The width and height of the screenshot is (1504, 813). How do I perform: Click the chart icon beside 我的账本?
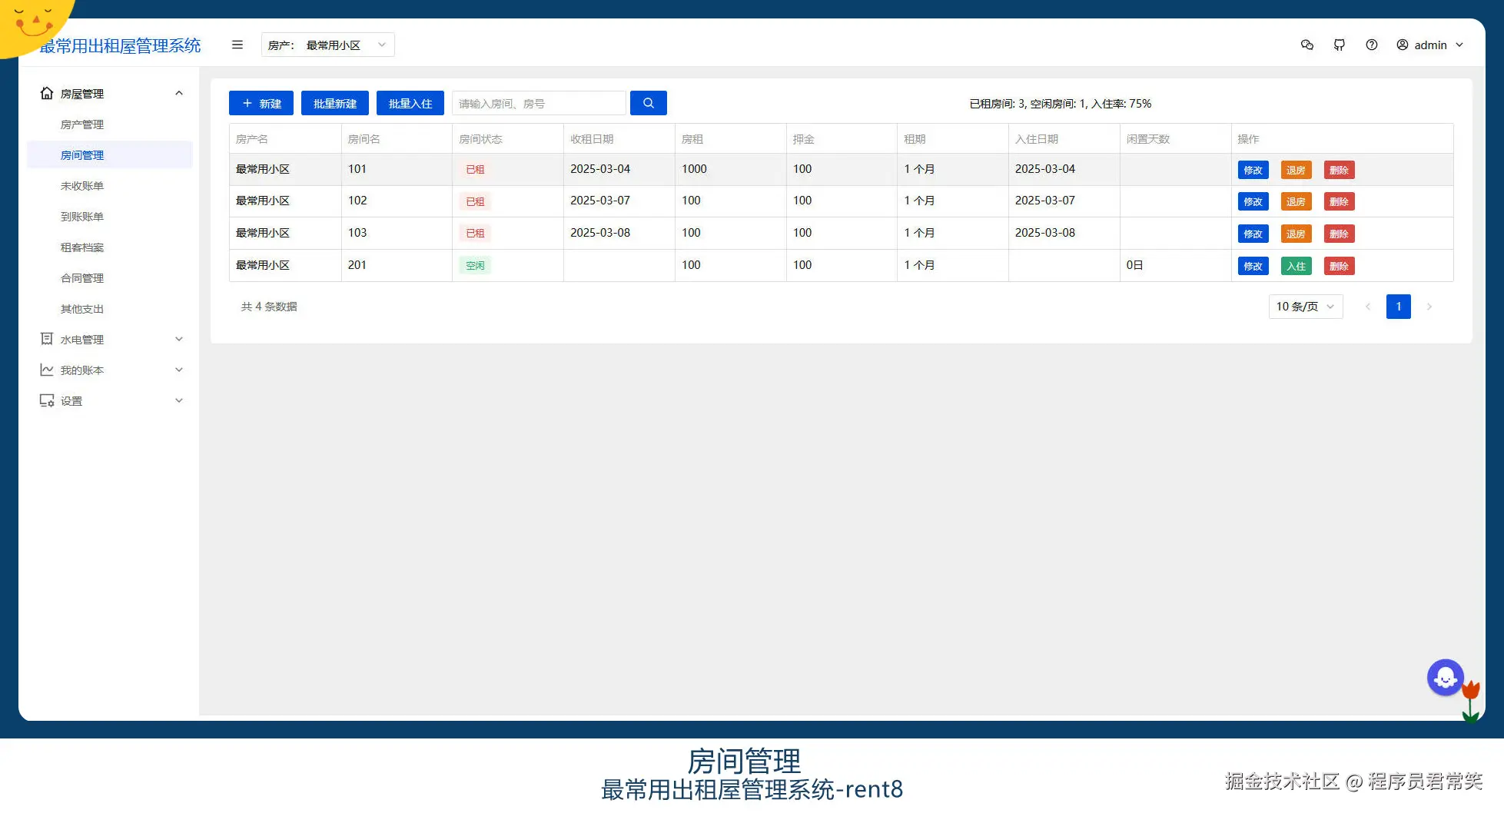[46, 370]
